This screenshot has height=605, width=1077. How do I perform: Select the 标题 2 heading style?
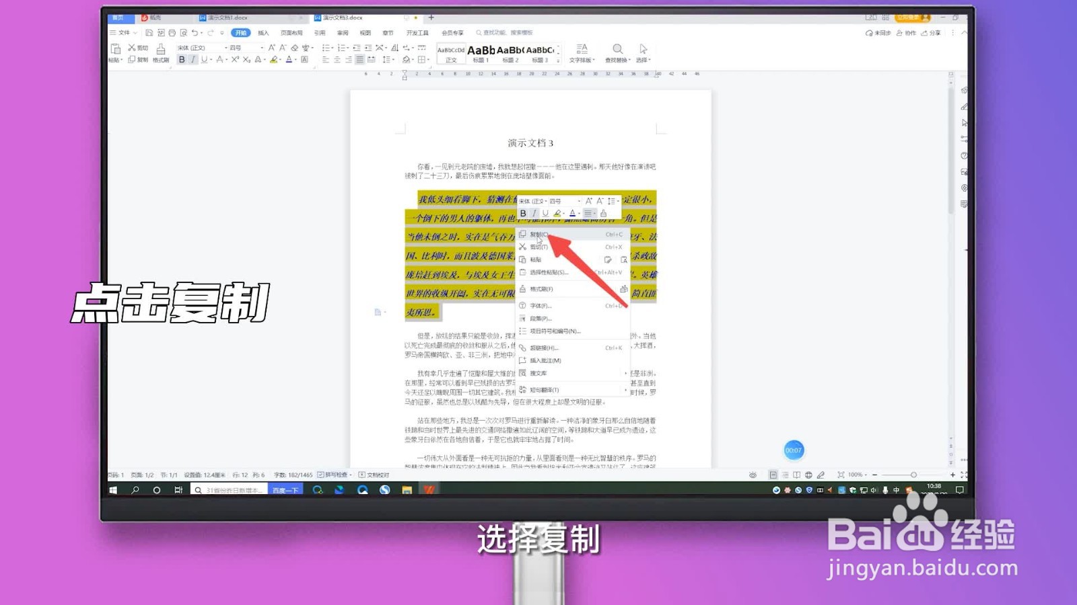coord(510,53)
